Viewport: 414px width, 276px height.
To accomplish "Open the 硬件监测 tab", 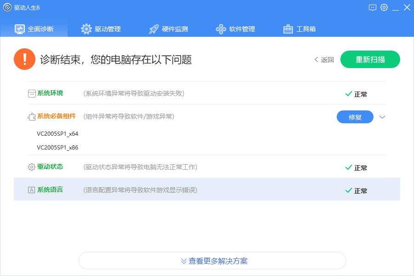I will click(x=168, y=29).
